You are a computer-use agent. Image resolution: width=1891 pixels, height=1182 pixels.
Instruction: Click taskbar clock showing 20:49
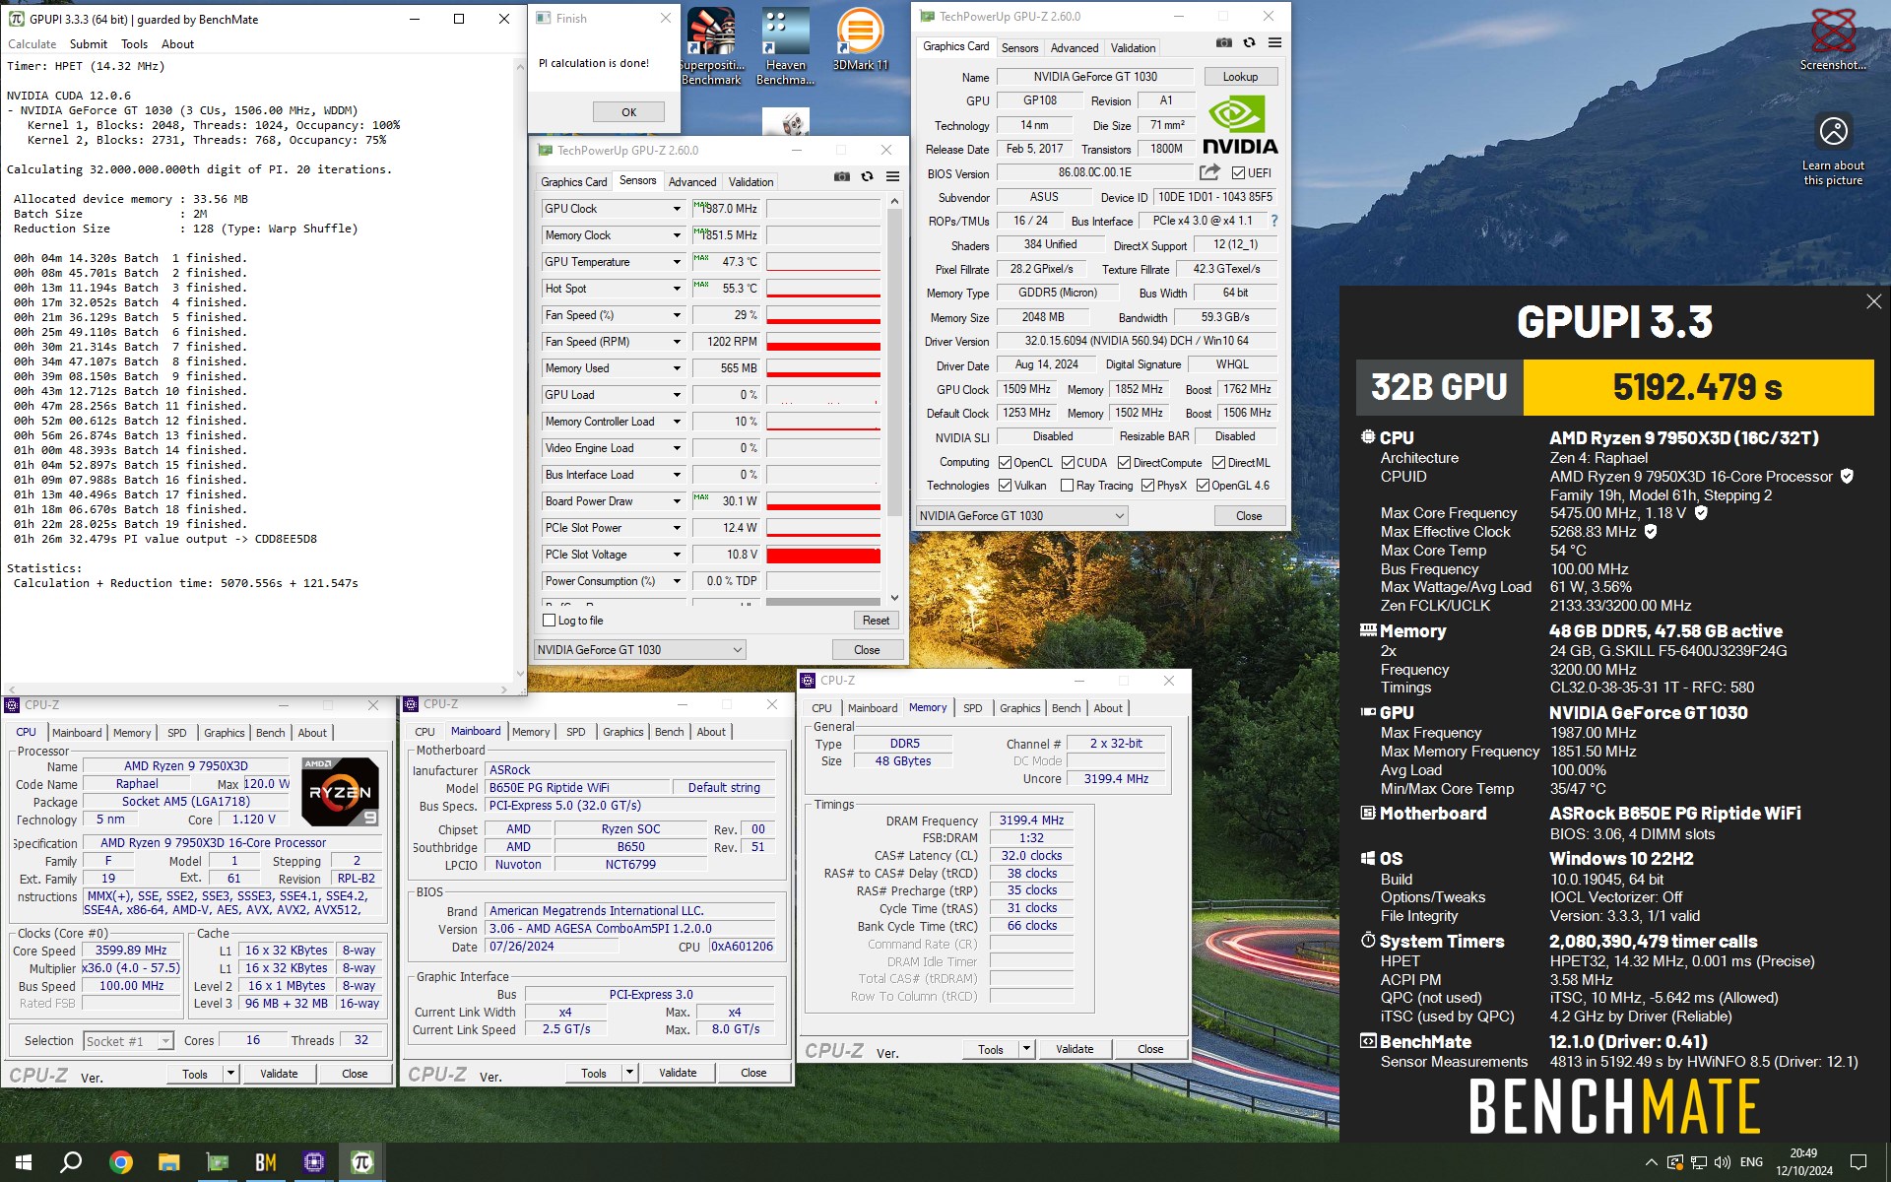point(1804,1162)
